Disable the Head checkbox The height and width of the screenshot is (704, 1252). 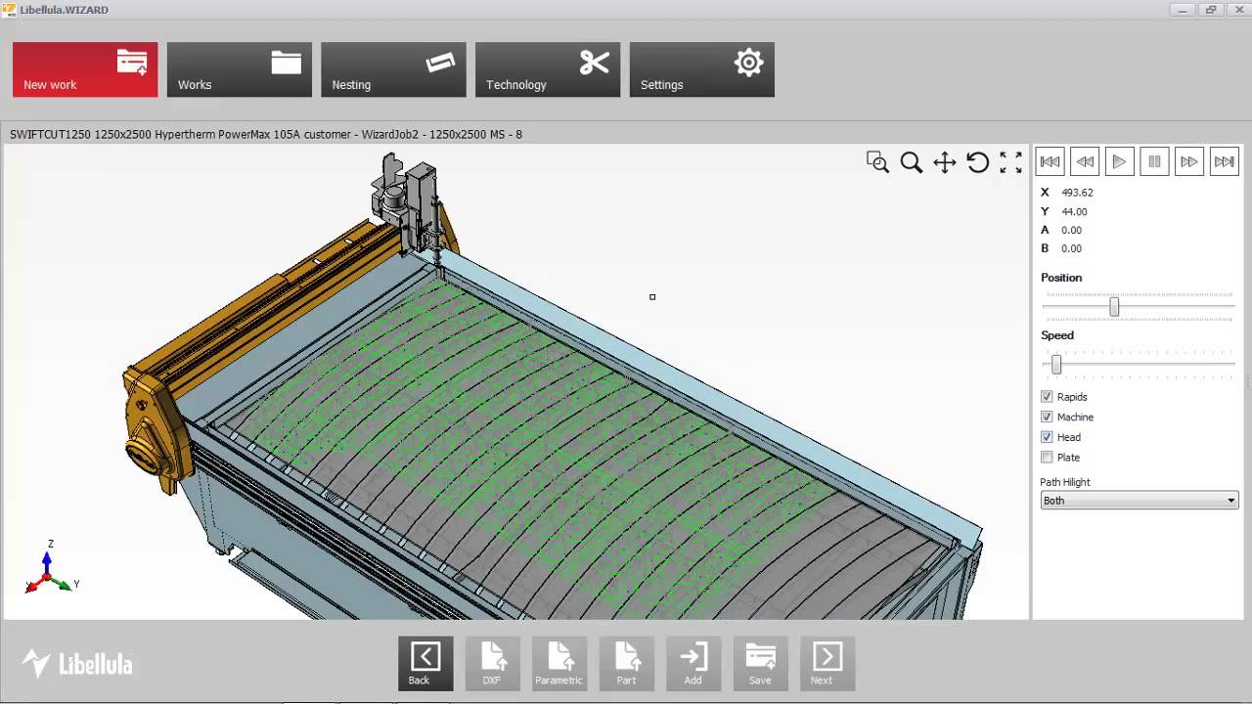coord(1047,437)
